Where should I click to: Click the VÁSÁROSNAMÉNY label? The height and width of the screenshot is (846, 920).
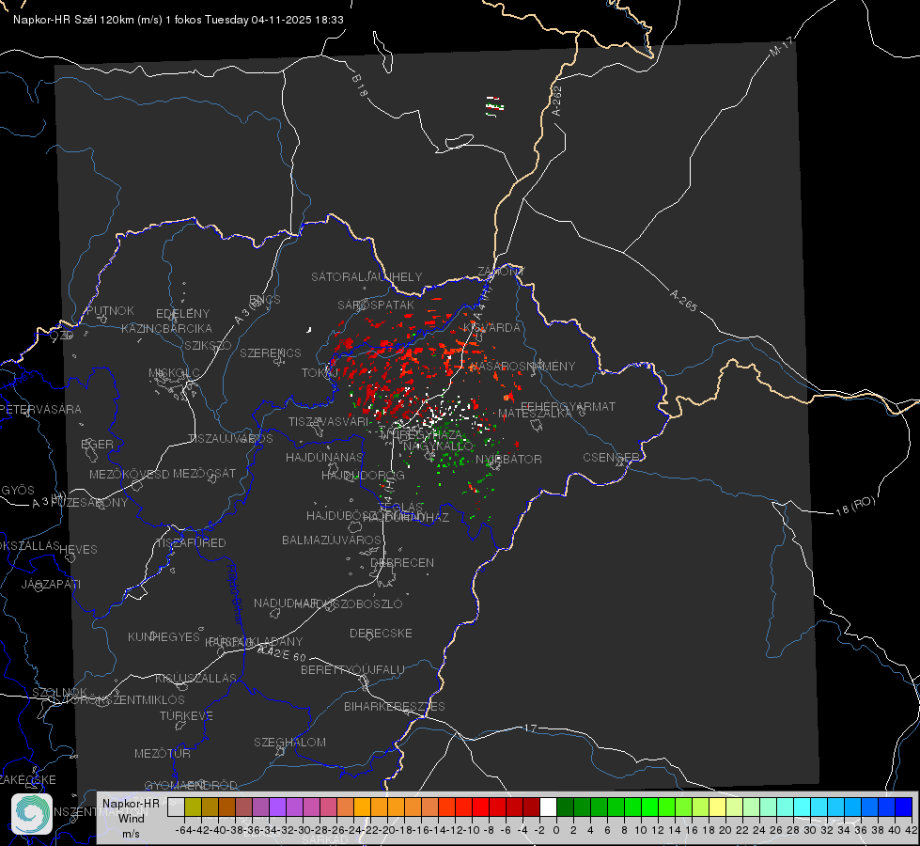(522, 366)
